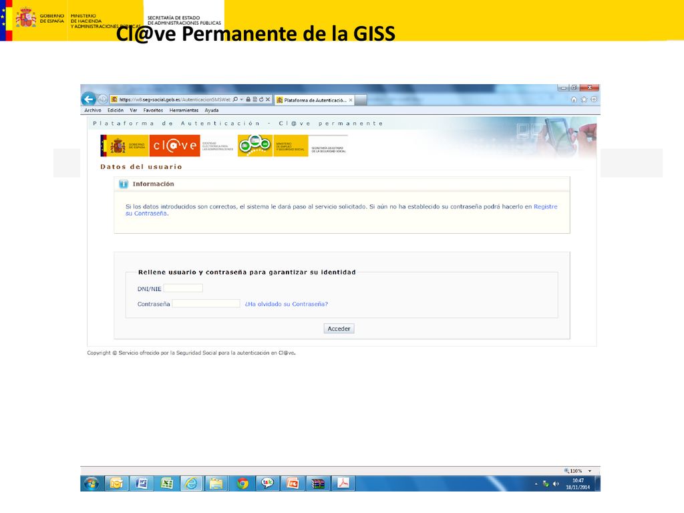The image size is (684, 513).
Task: Open the Favorites star icon
Action: [x=584, y=100]
